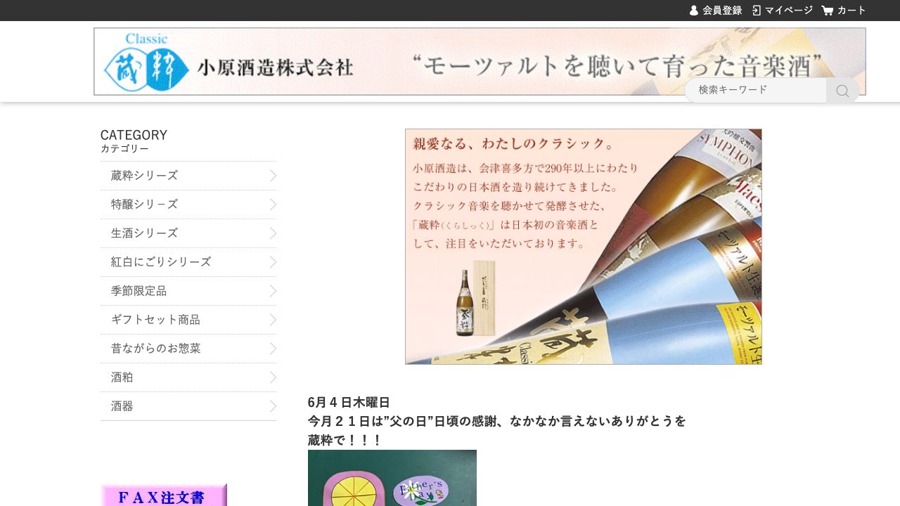The image size is (900, 506).
Task: Expand arrow beside 昔ながらのお惣菜
Action: [273, 349]
